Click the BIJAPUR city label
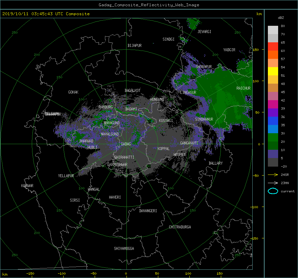Viewport: 298px width, 278px height. pos(134,46)
